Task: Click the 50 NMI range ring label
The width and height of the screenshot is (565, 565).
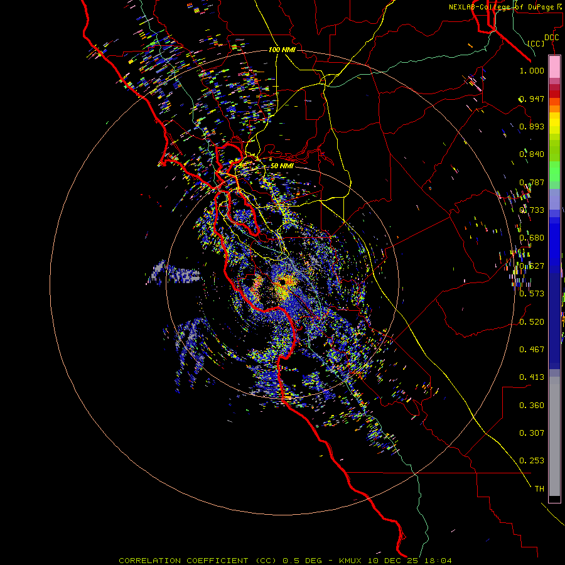Action: coord(282,166)
